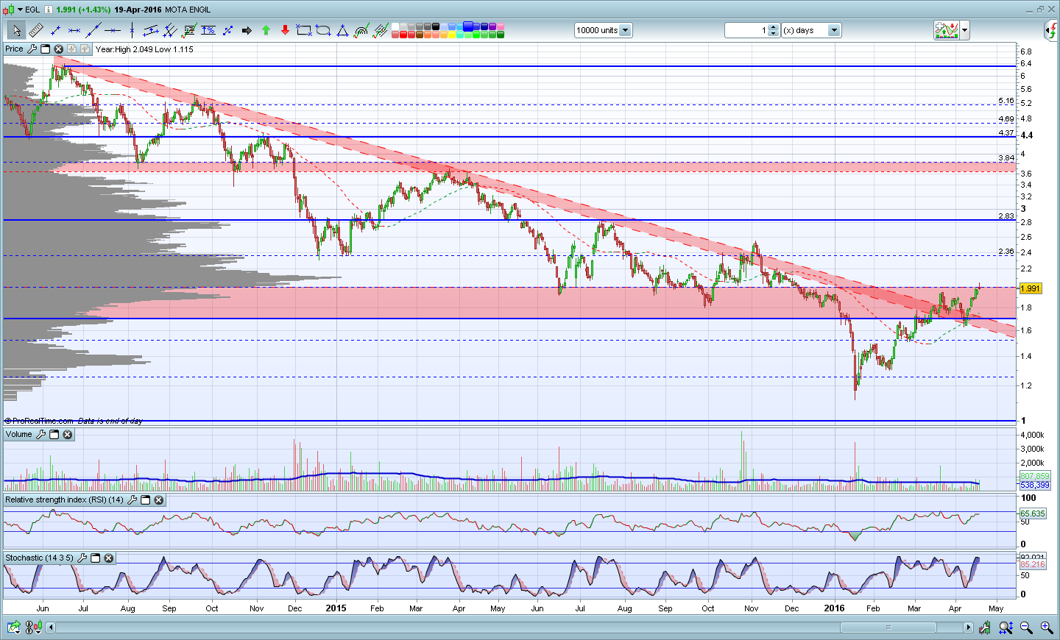Click the timeframe number input field

746,30
